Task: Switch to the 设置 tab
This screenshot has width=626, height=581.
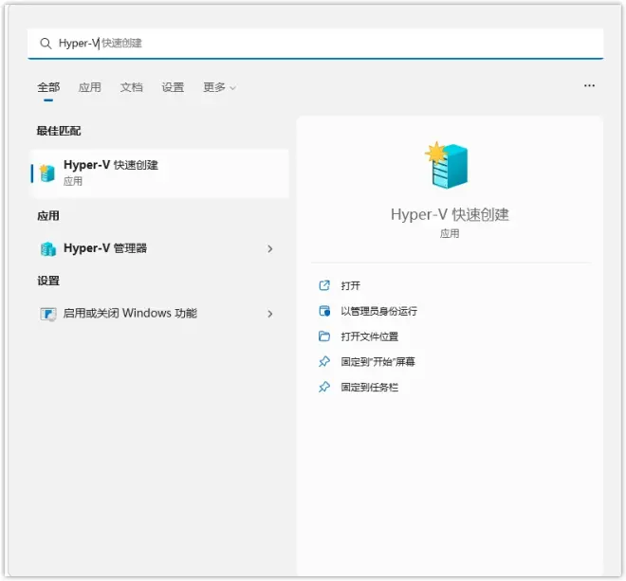Action: pyautogui.click(x=173, y=87)
